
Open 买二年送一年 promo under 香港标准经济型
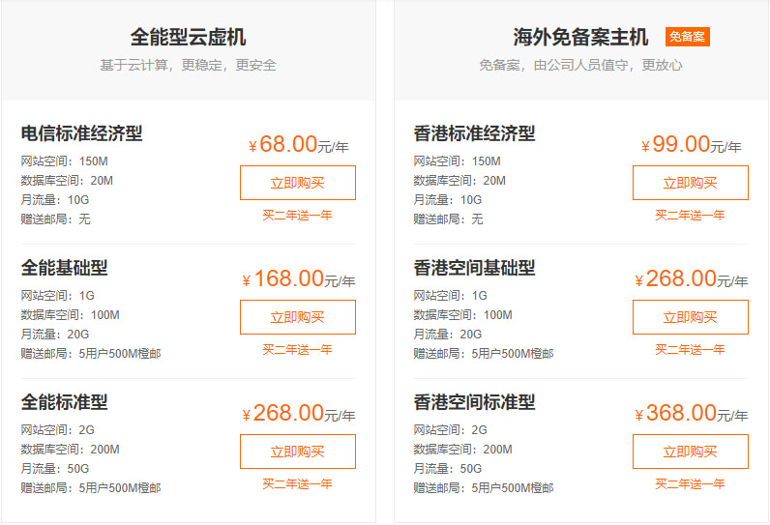pos(691,215)
